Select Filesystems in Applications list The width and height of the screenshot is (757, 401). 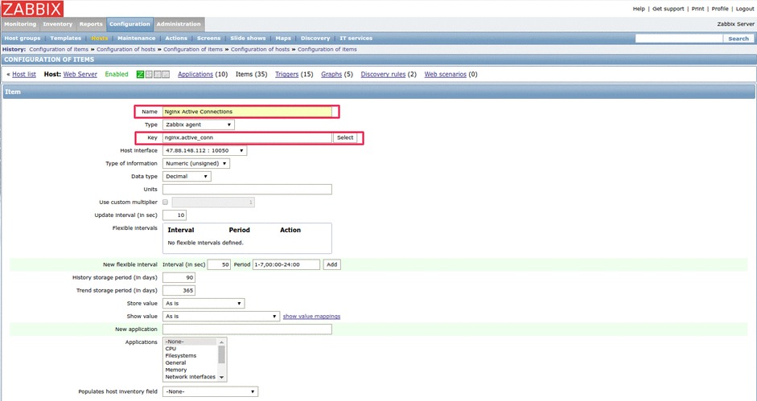coord(191,356)
